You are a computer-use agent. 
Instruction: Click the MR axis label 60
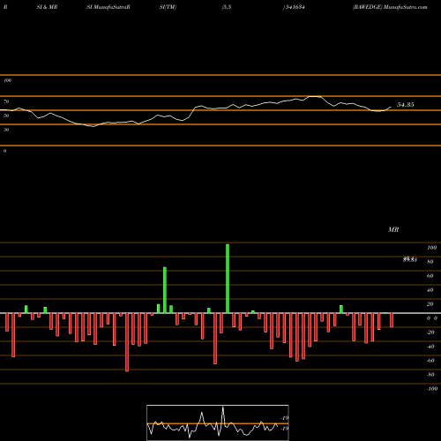pos(430,276)
